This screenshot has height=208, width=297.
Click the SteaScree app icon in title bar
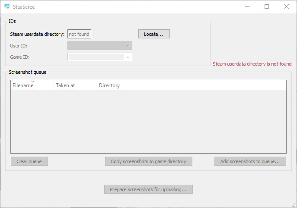click(7, 6)
